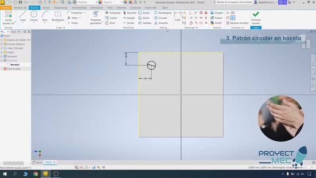Viewport: 316px width, 178px height.
Task: Switch to the Modelo 3D ribbon tab
Action: (20, 8)
